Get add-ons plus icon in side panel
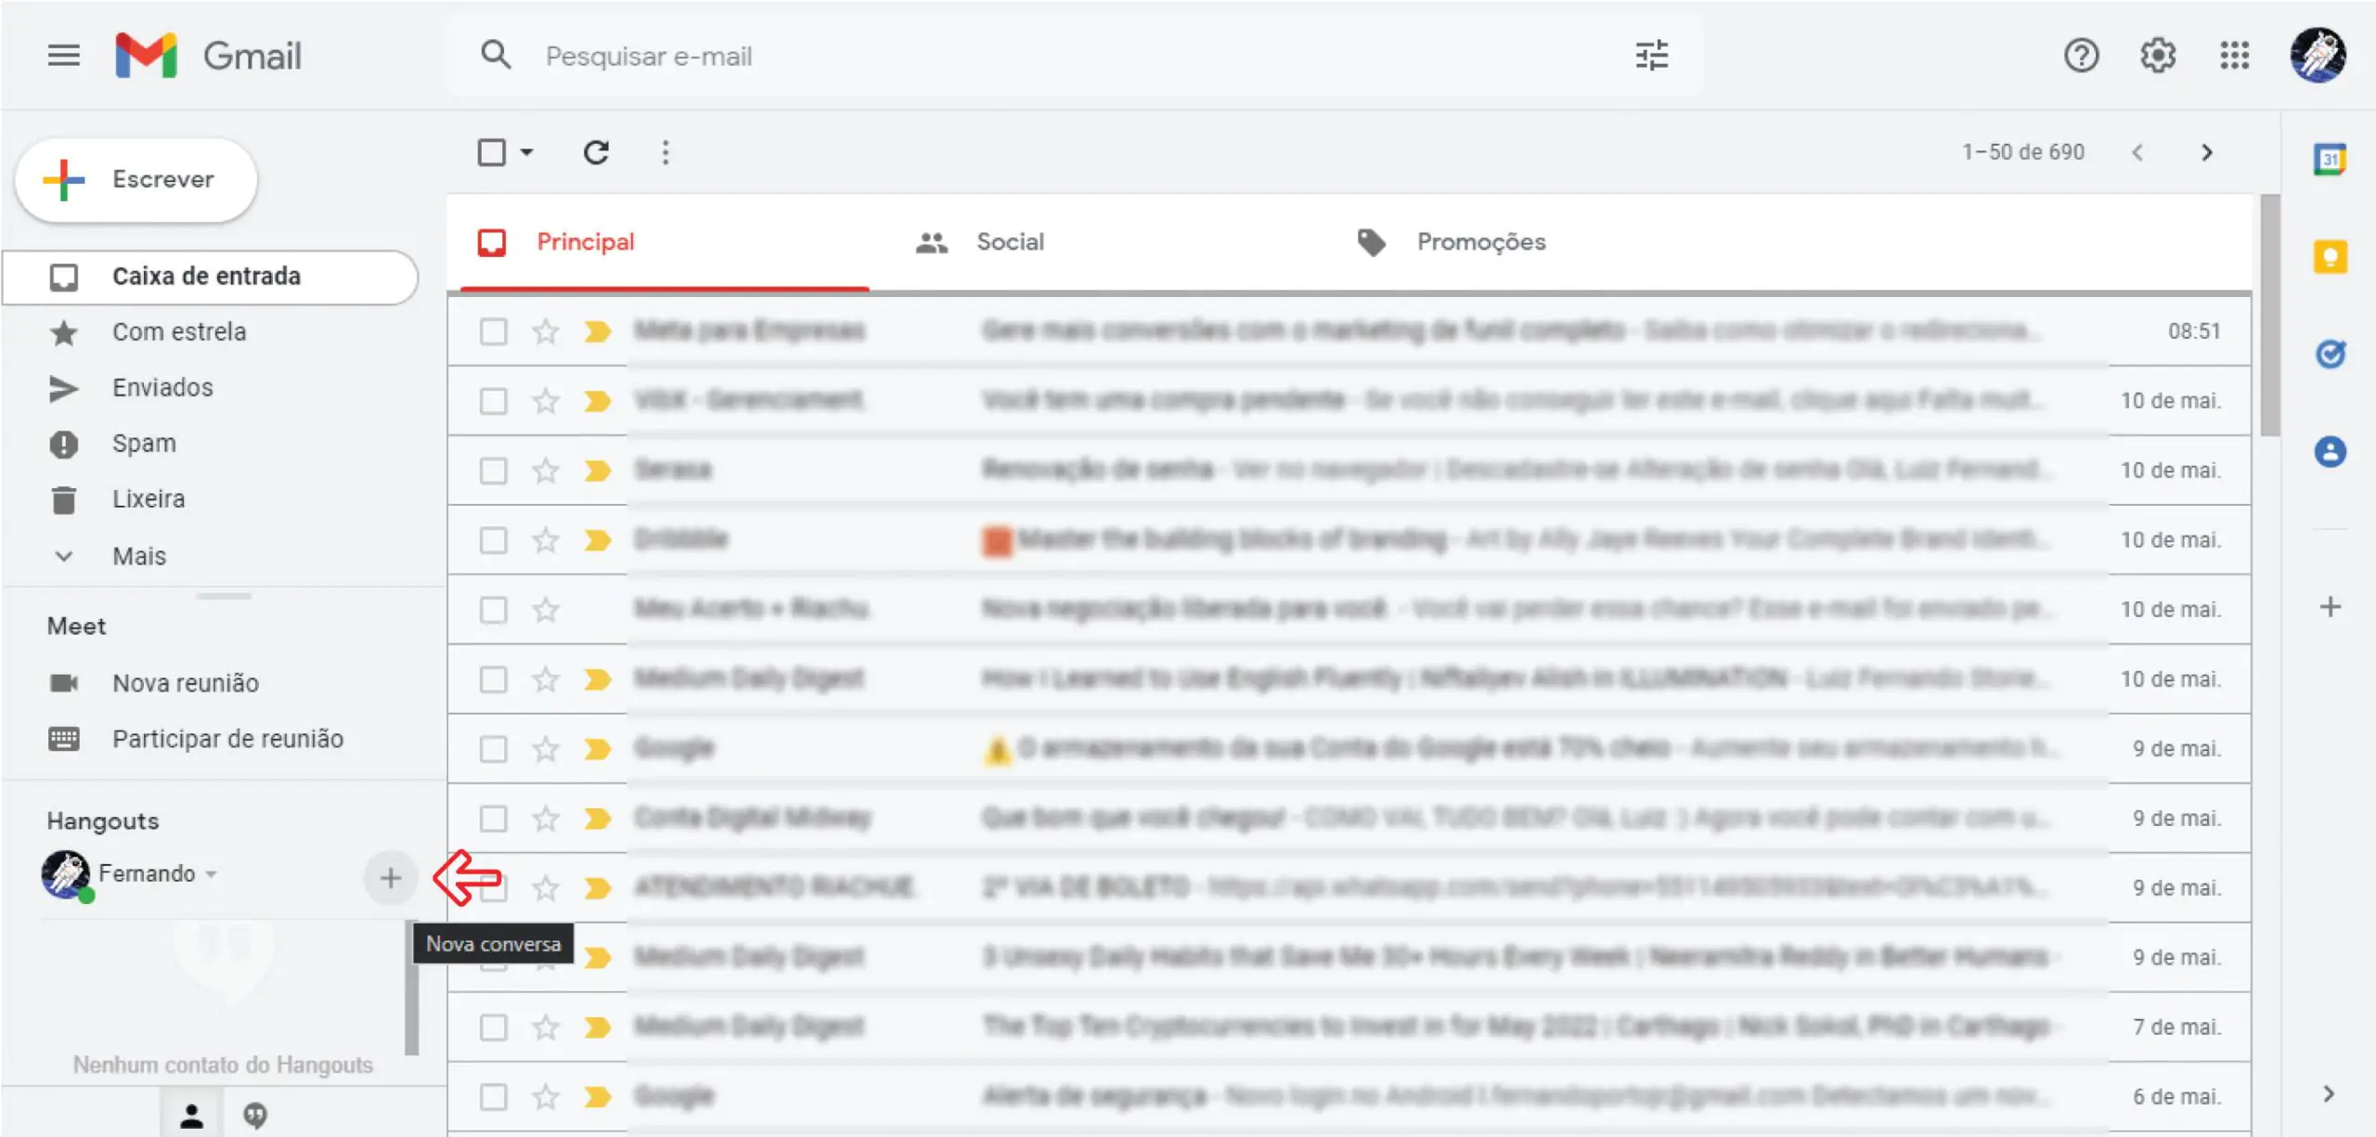This screenshot has width=2376, height=1137. [2330, 607]
